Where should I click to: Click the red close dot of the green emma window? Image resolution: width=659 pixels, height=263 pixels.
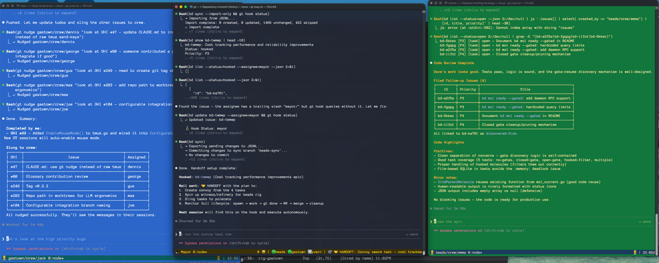(431, 3)
